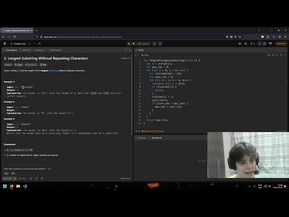Screen dimensions: 289x217
Task: Switch to the Submissions tab
Action: click(54, 50)
